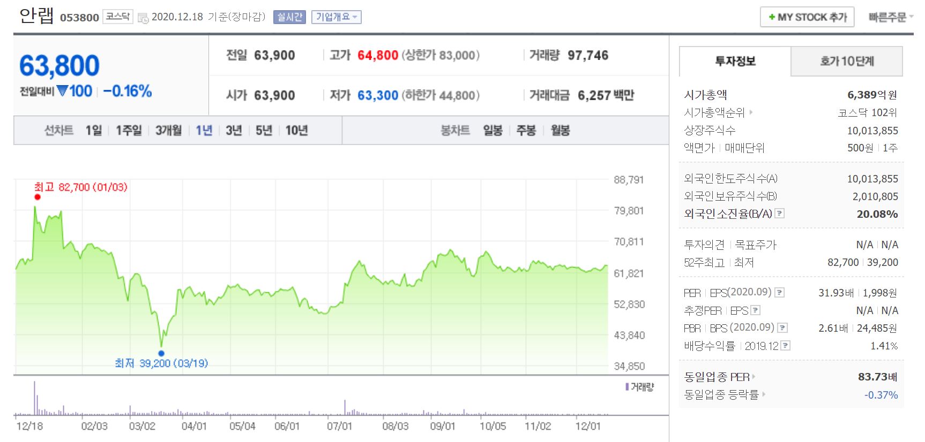Switch to the 호가 10단계 tab
Image resolution: width=925 pixels, height=442 pixels.
846,61
